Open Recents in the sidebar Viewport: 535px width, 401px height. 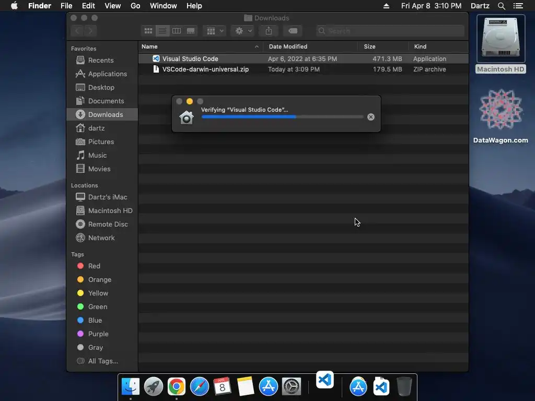pyautogui.click(x=102, y=61)
